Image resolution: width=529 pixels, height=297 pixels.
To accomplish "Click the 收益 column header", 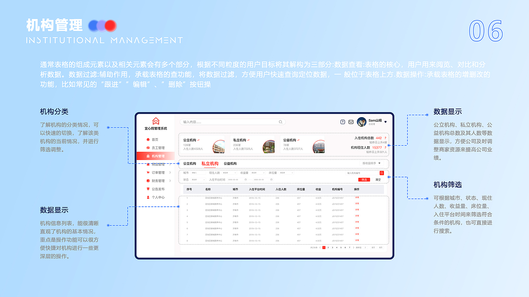I will [318, 189].
